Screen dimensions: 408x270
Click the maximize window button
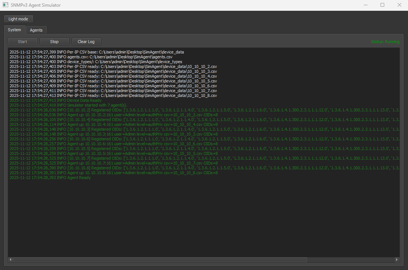[x=382, y=5]
